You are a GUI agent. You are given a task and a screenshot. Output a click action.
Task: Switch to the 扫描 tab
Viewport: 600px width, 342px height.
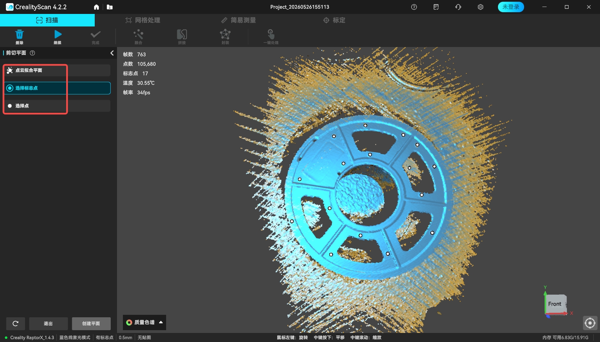click(47, 20)
